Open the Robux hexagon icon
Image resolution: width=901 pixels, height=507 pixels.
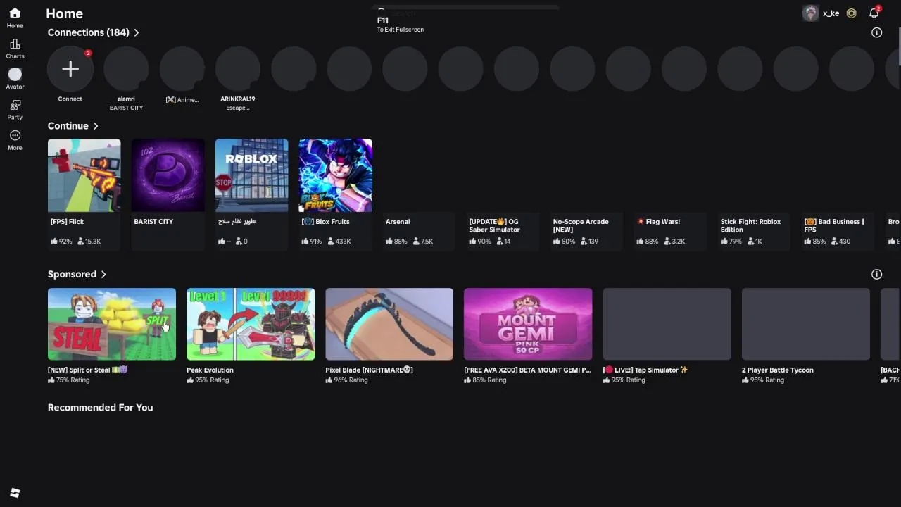[852, 13]
